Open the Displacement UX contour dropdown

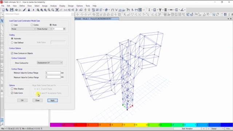(50, 63)
